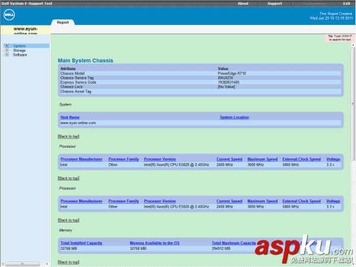Open the Support menu item

point(275,4)
